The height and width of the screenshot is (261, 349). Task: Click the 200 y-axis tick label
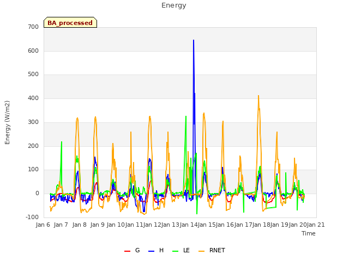(33, 146)
